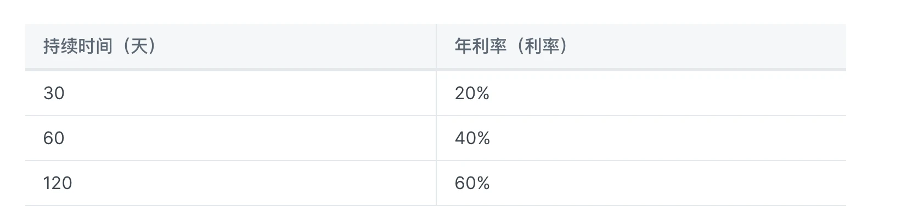
Task: Click the column divider in the header row
Action: tap(436, 47)
